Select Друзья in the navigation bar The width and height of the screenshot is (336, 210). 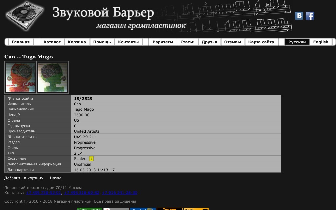[x=209, y=42]
